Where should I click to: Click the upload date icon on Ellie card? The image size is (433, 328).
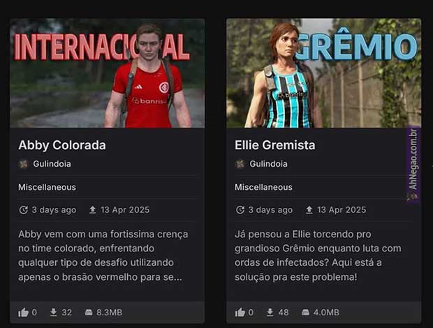(x=309, y=210)
